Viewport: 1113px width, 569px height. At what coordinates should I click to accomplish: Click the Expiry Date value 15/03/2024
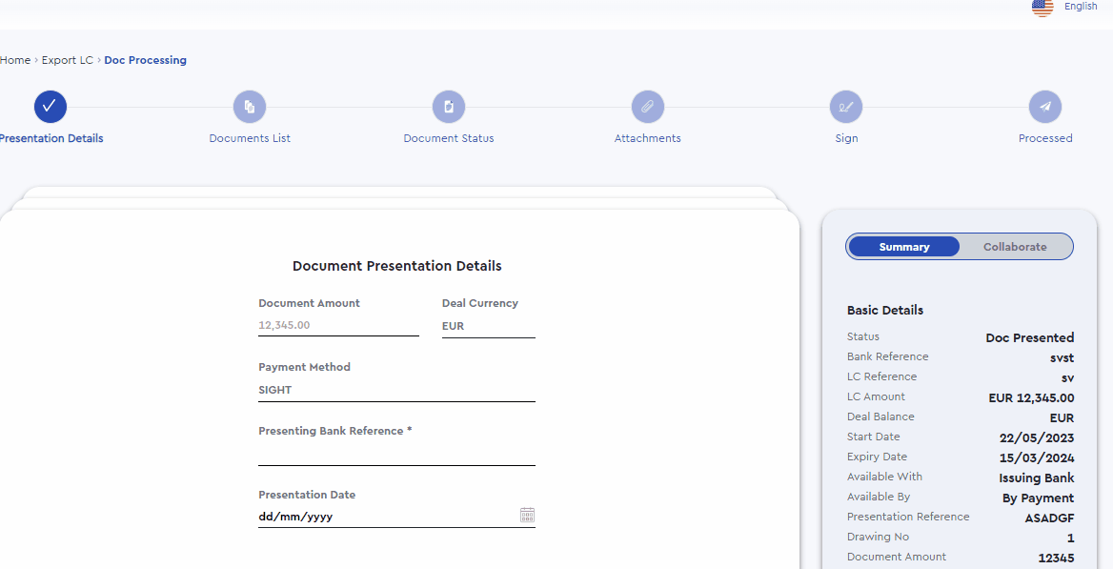(1037, 457)
